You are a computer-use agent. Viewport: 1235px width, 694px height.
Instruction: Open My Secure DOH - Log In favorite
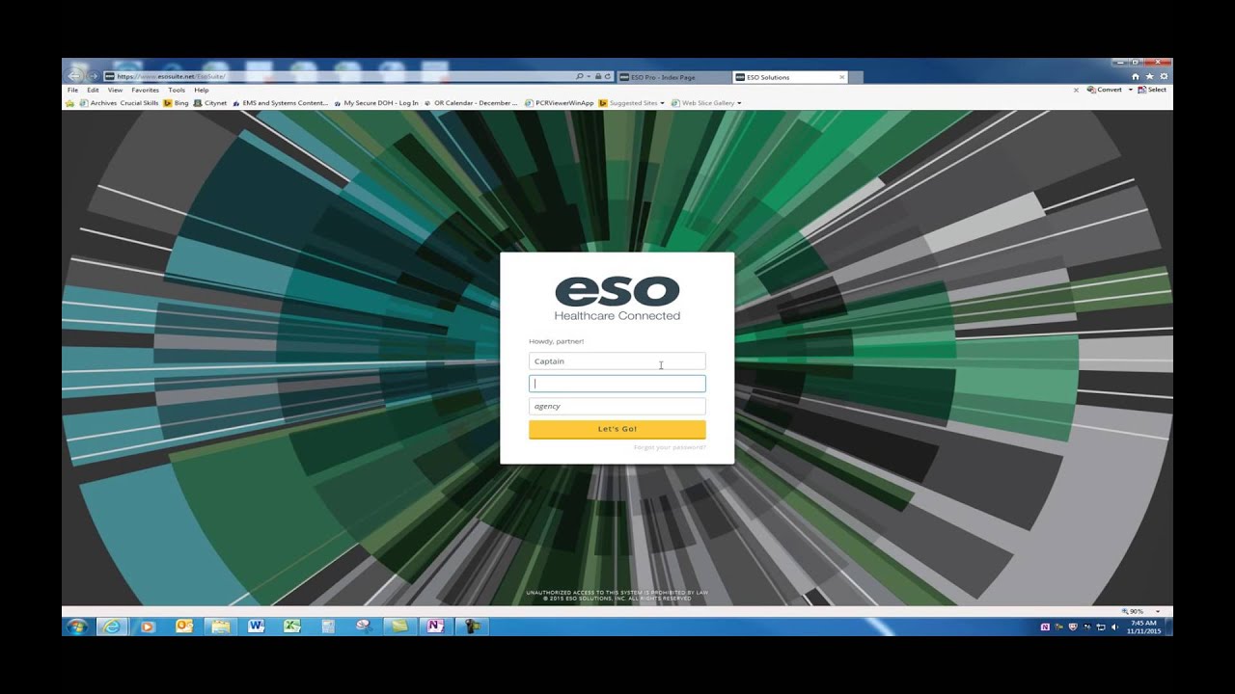[x=376, y=102]
